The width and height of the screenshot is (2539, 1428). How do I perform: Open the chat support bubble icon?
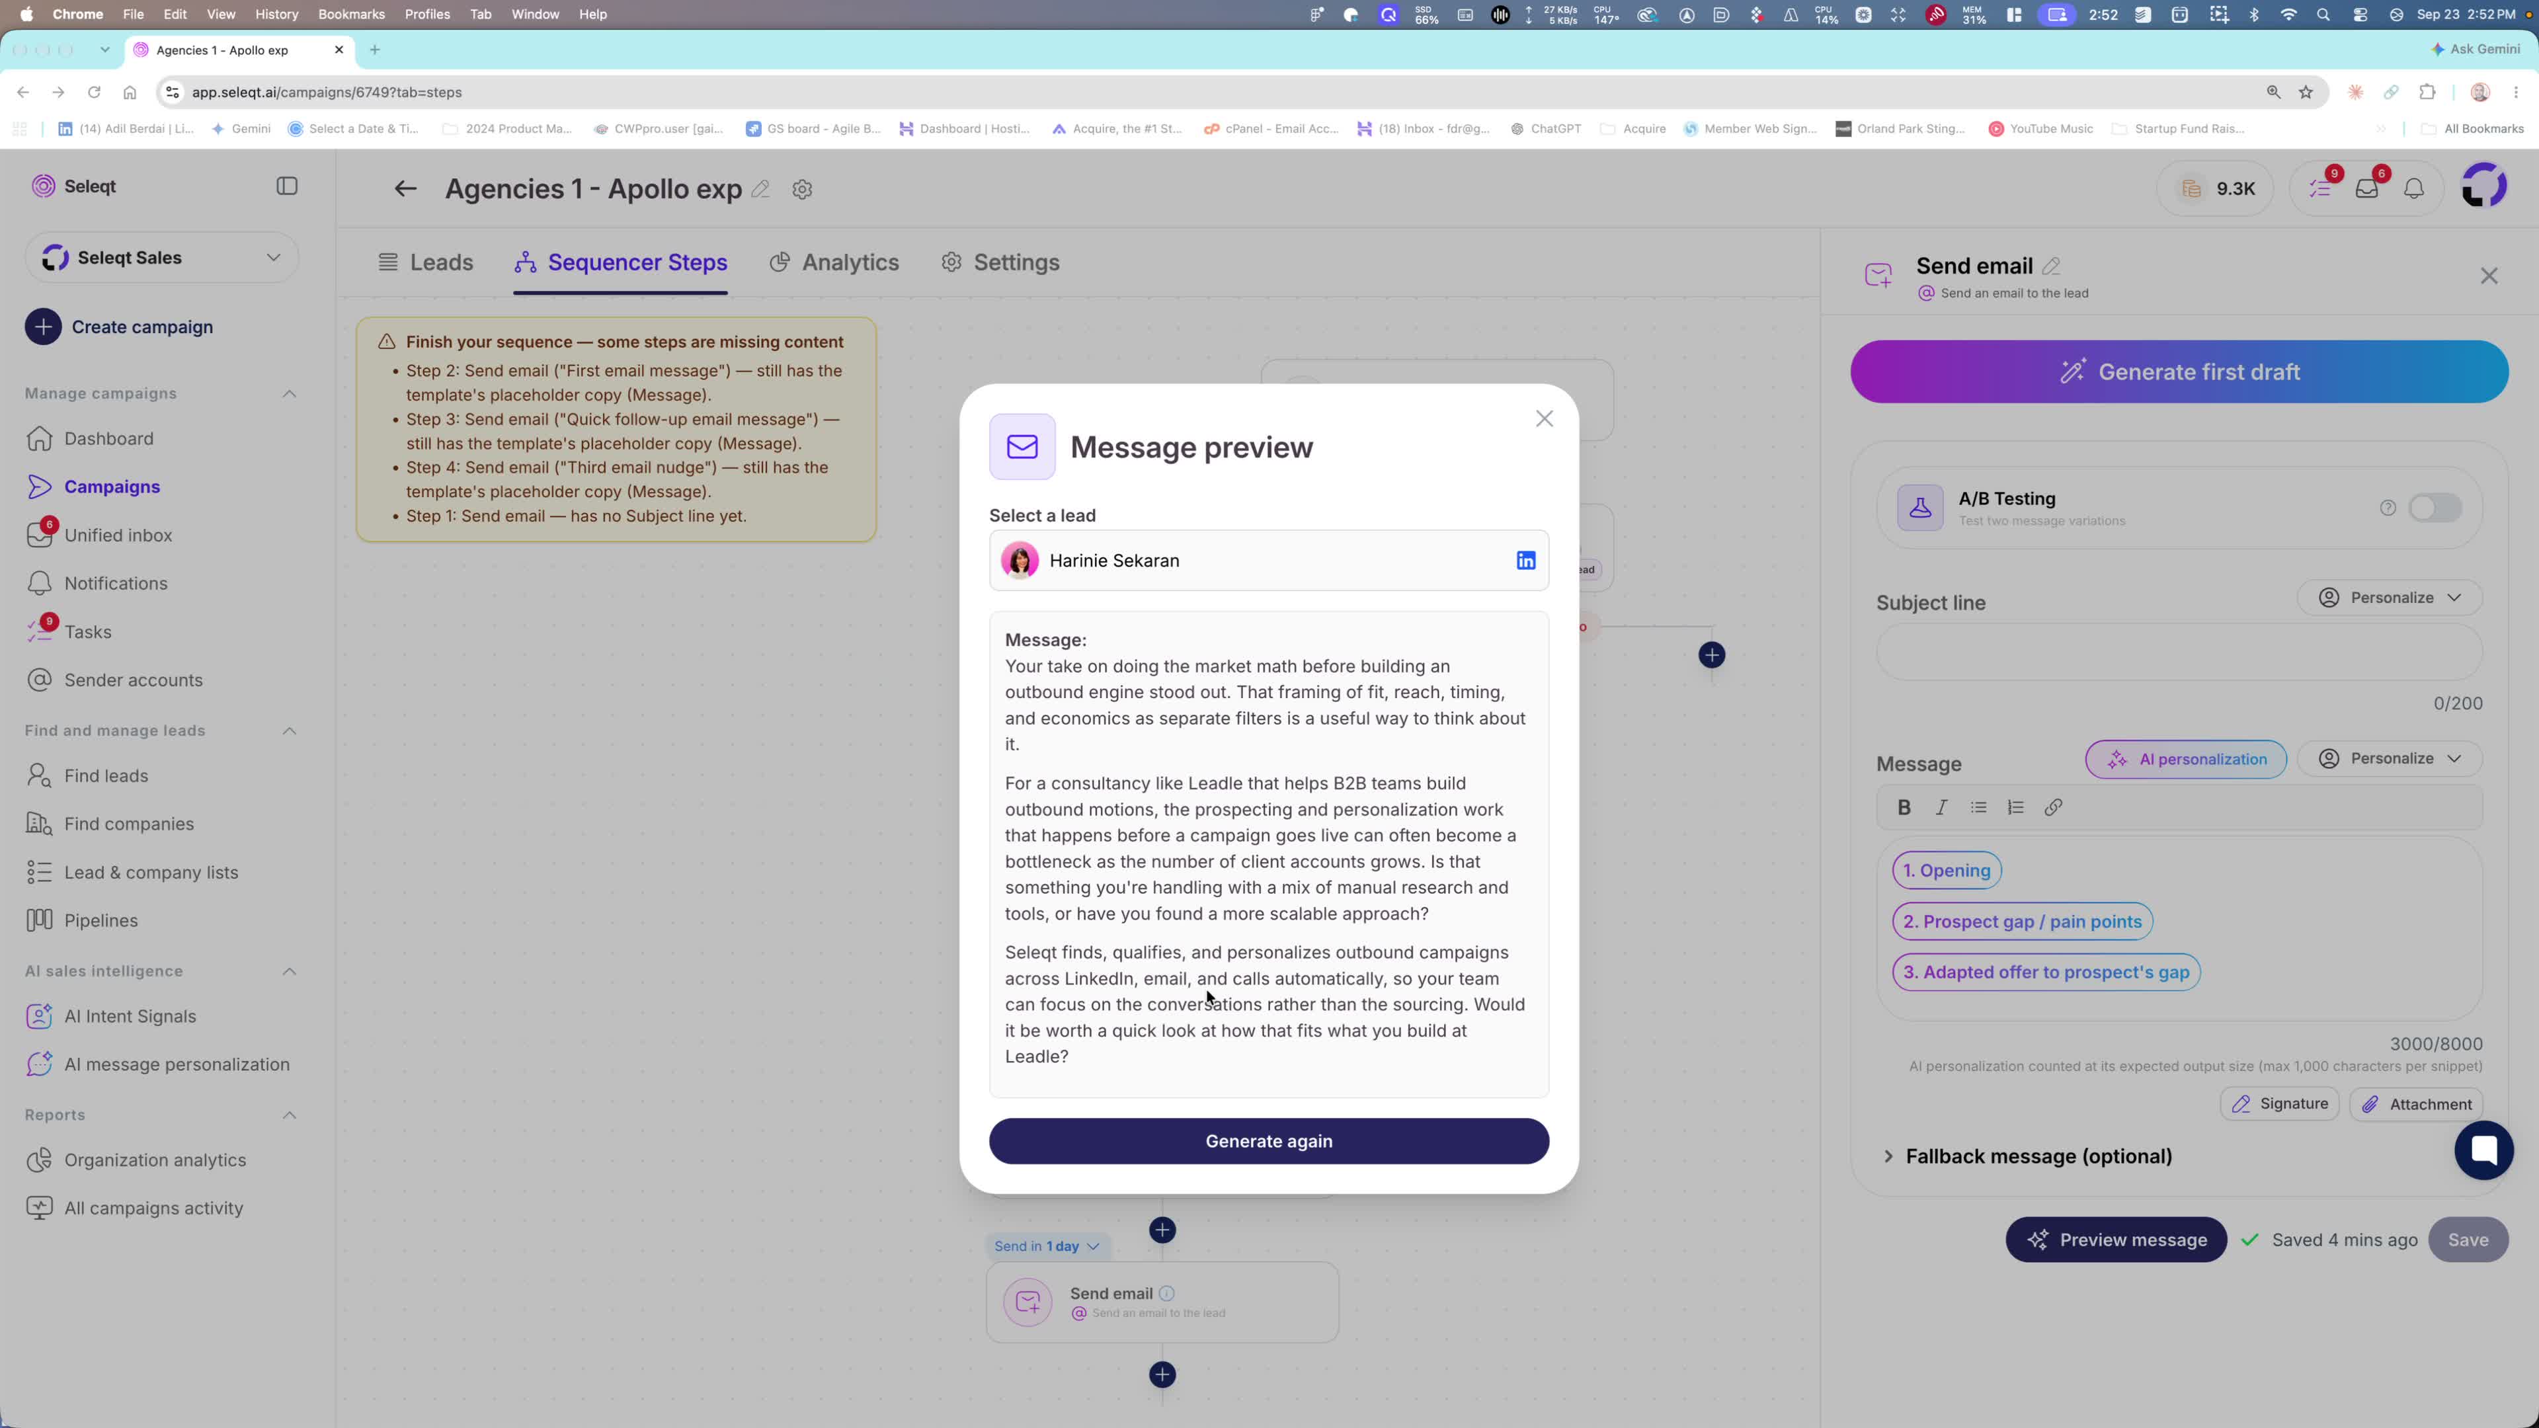click(x=2484, y=1149)
